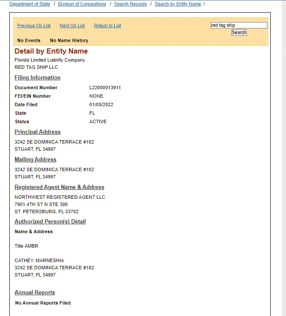Click the Principal Address heading
The height and width of the screenshot is (316, 286).
37,132
